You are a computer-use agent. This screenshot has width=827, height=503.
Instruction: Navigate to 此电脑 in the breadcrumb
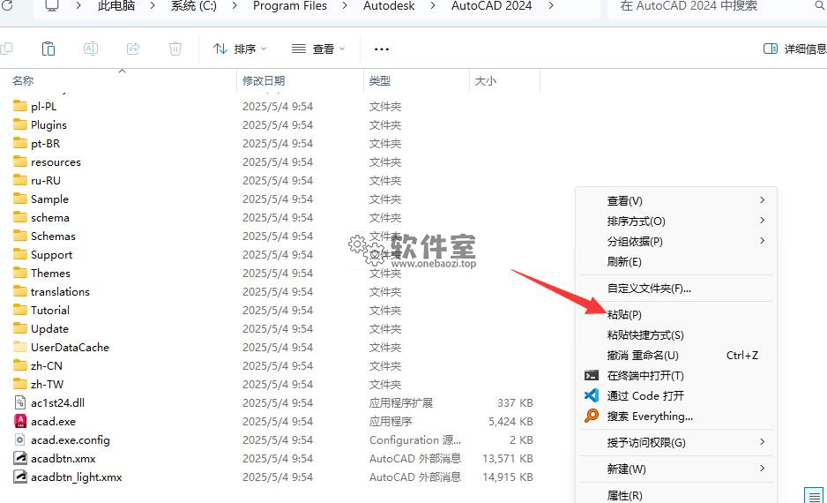pos(116,6)
